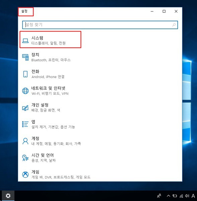
Task: Open the 시스템 category title
Action: pyautogui.click(x=37, y=38)
